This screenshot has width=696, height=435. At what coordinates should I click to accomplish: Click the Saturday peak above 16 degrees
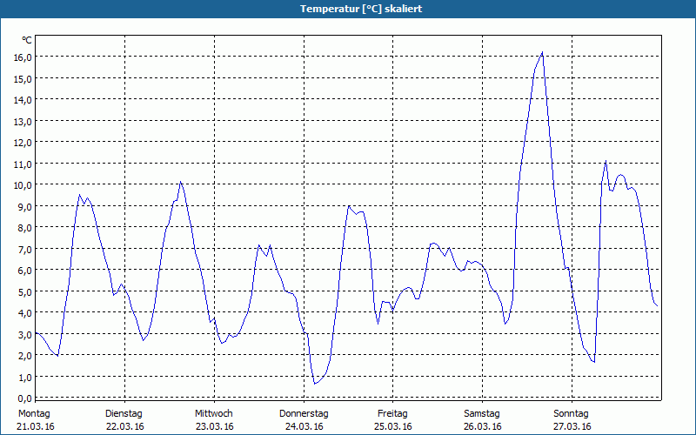click(x=542, y=52)
